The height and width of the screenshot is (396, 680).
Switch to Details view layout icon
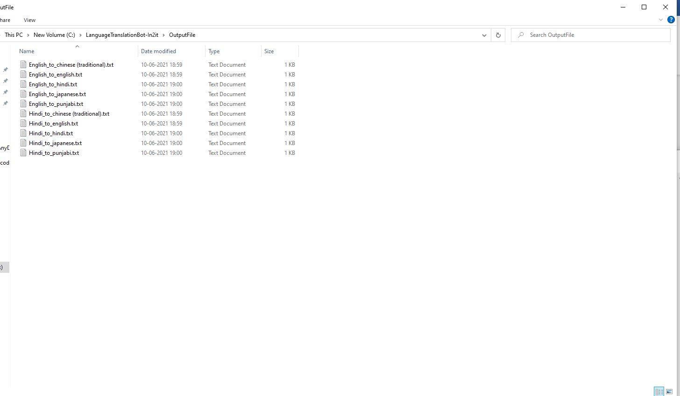[x=659, y=391]
